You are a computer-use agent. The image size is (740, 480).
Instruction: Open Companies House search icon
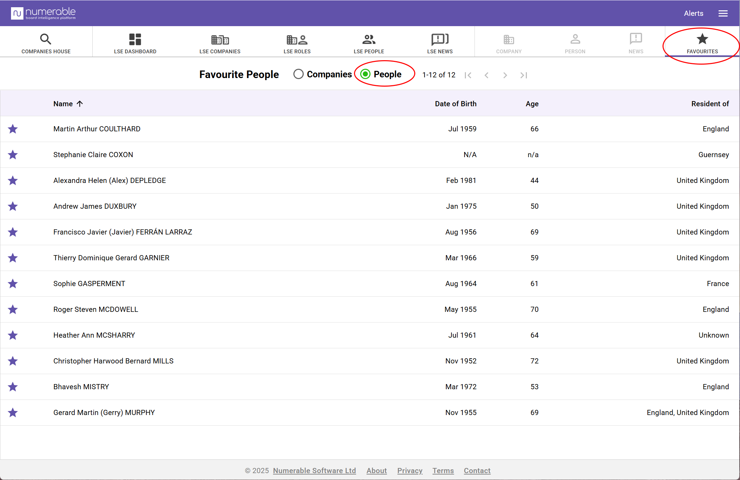[45, 39]
